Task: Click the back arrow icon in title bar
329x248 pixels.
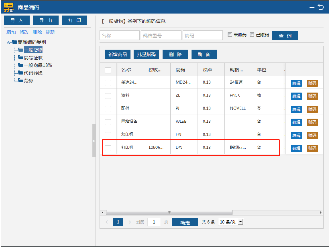Action: [x=321, y=7]
